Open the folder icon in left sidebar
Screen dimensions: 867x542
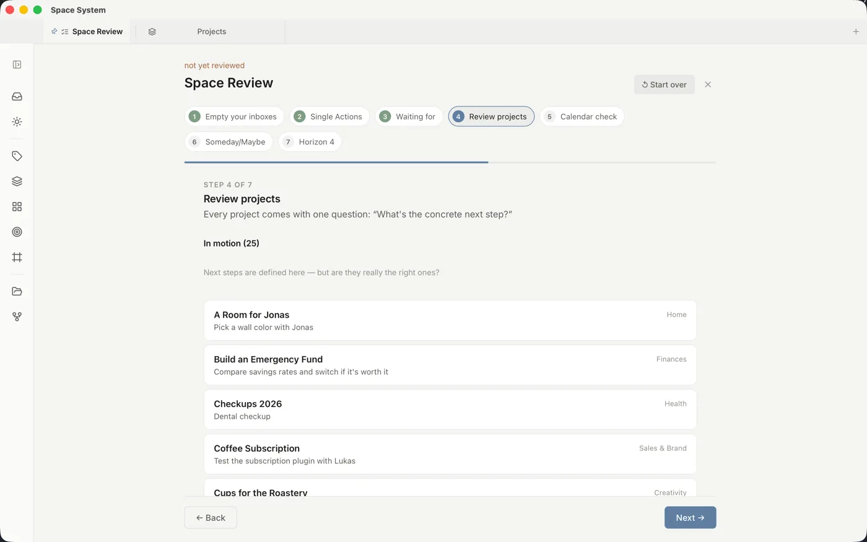click(17, 291)
